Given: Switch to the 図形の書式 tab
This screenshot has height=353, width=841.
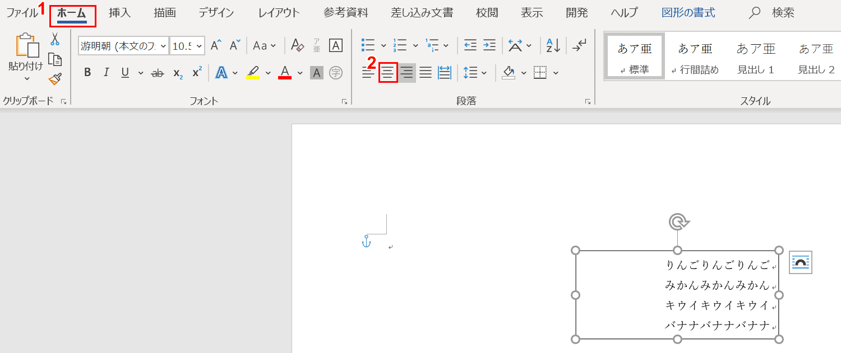Looking at the screenshot, I should 688,13.
